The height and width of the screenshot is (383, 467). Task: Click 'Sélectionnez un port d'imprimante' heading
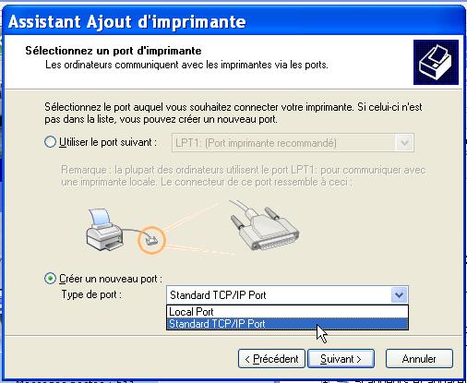tap(114, 51)
